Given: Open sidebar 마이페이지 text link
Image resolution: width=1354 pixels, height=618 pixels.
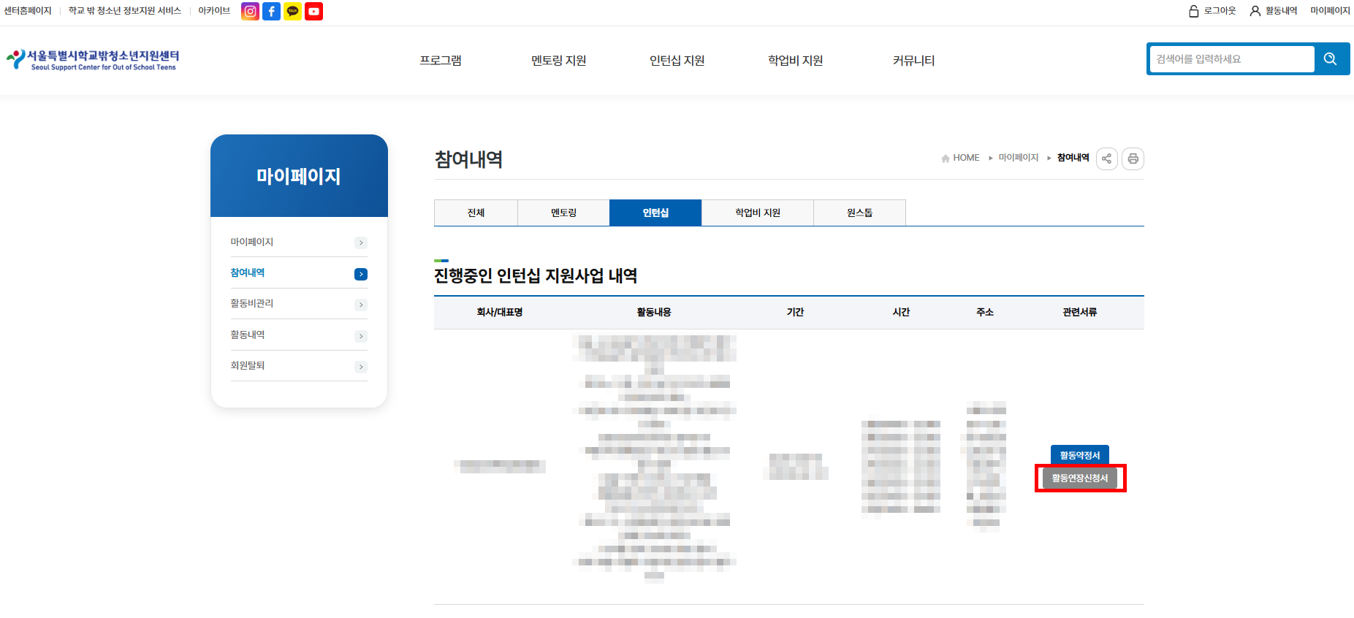Looking at the screenshot, I should click(252, 242).
